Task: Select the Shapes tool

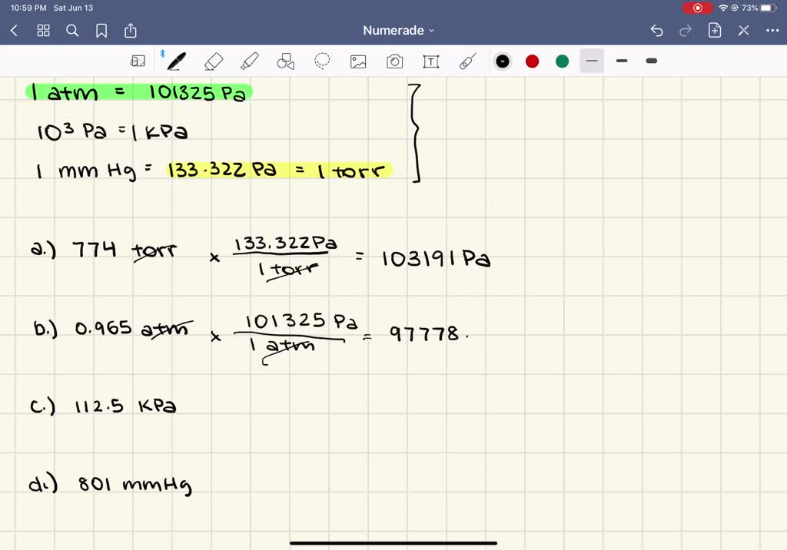Action: coord(286,61)
